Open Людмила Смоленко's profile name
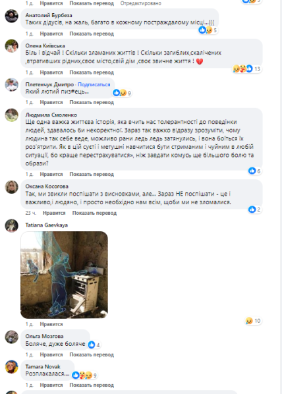 pyautogui.click(x=51, y=115)
